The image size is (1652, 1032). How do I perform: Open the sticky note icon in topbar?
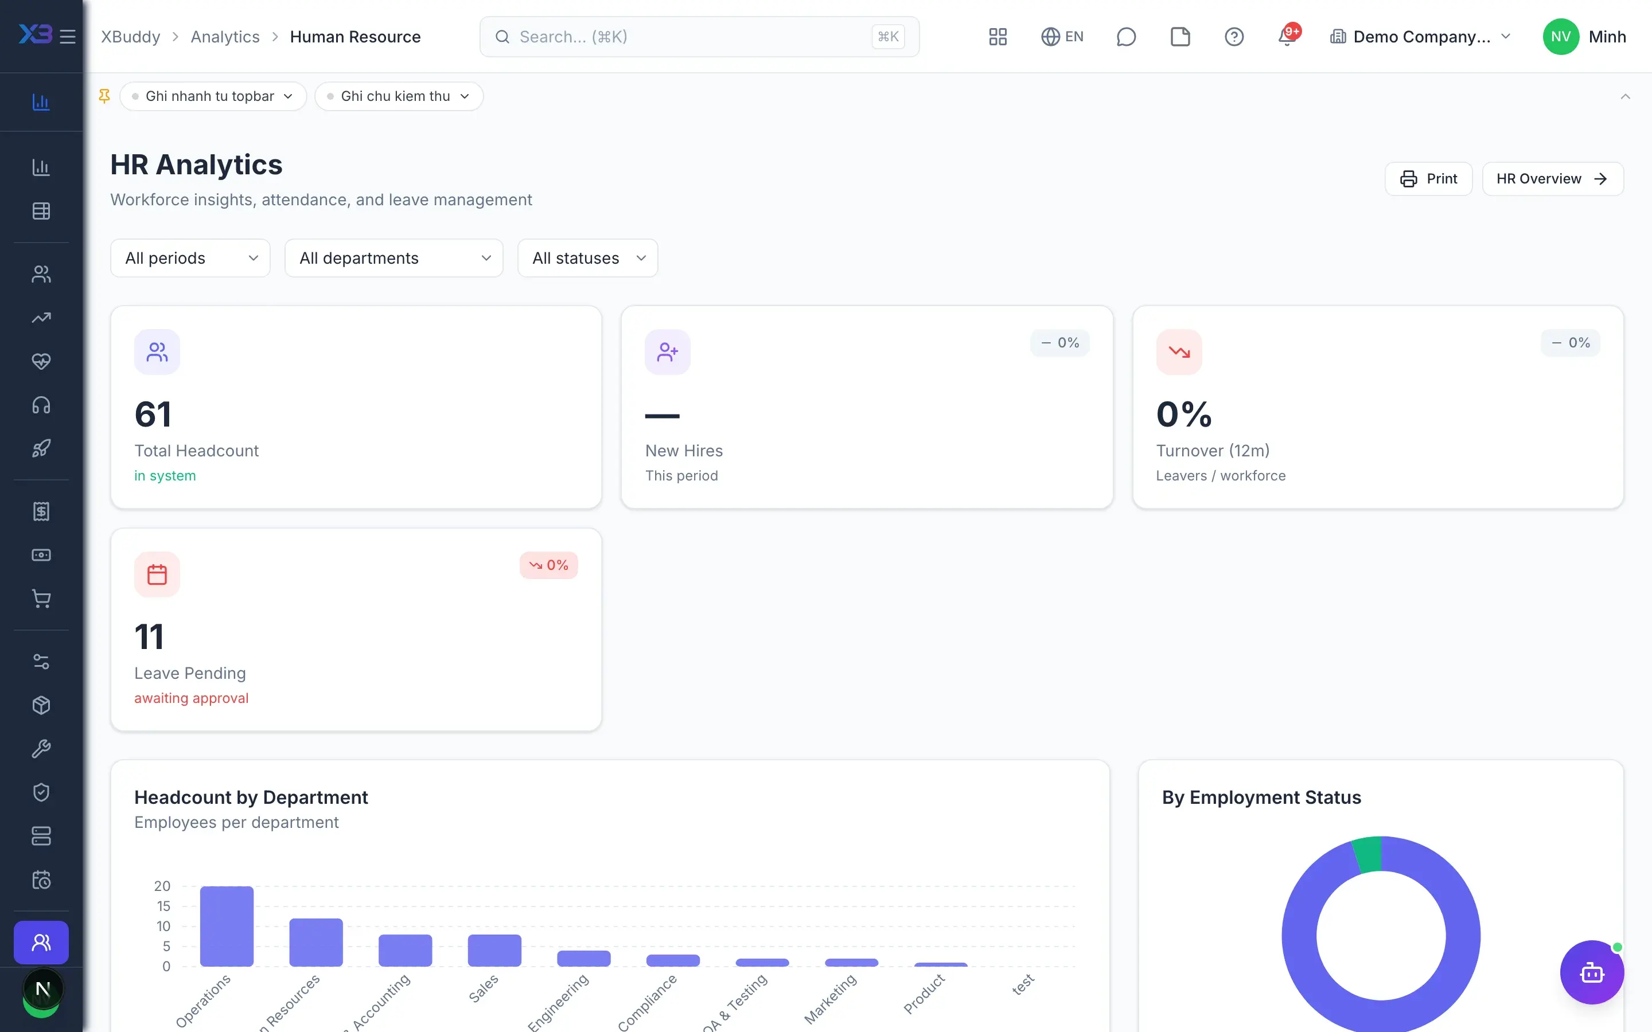1179,36
